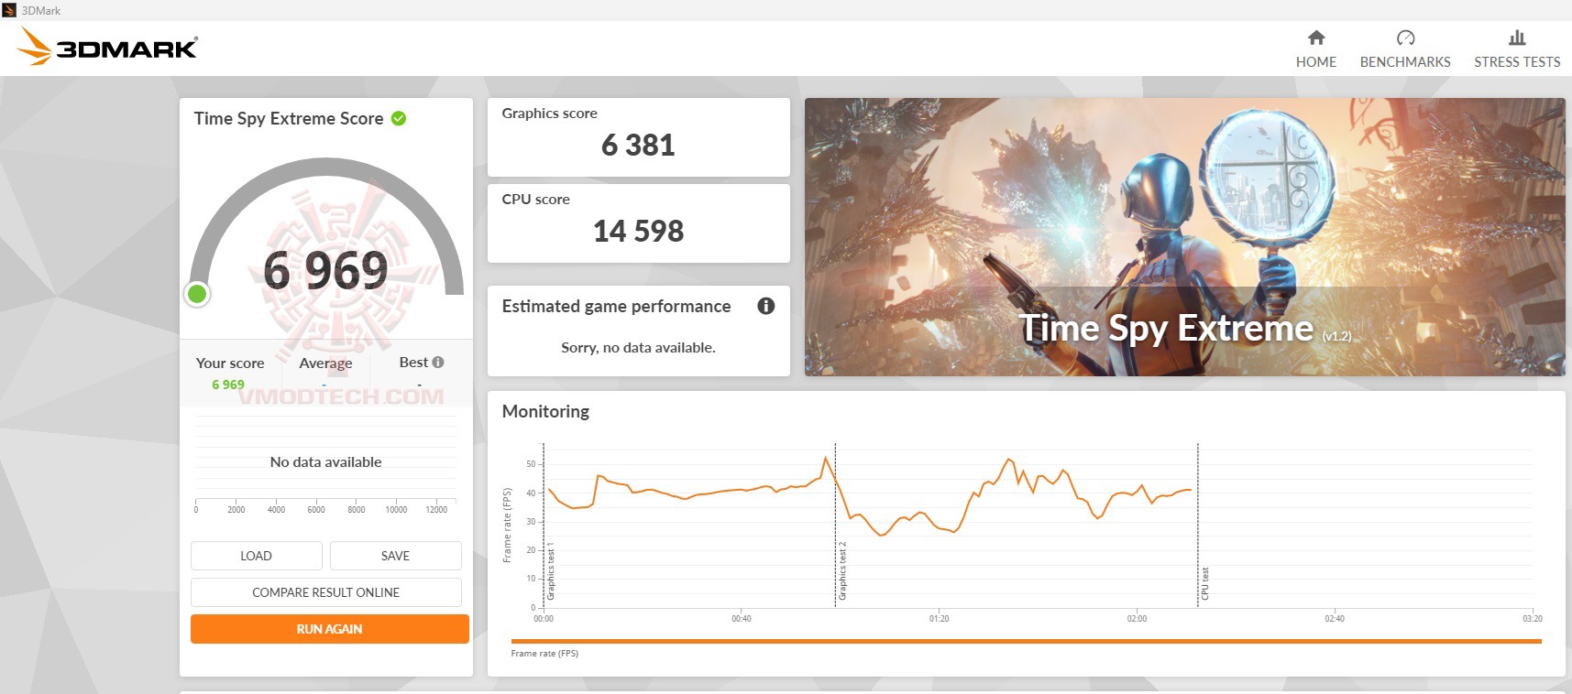The height and width of the screenshot is (694, 1572).
Task: Click the green dot on the score gauge
Action: [197, 294]
